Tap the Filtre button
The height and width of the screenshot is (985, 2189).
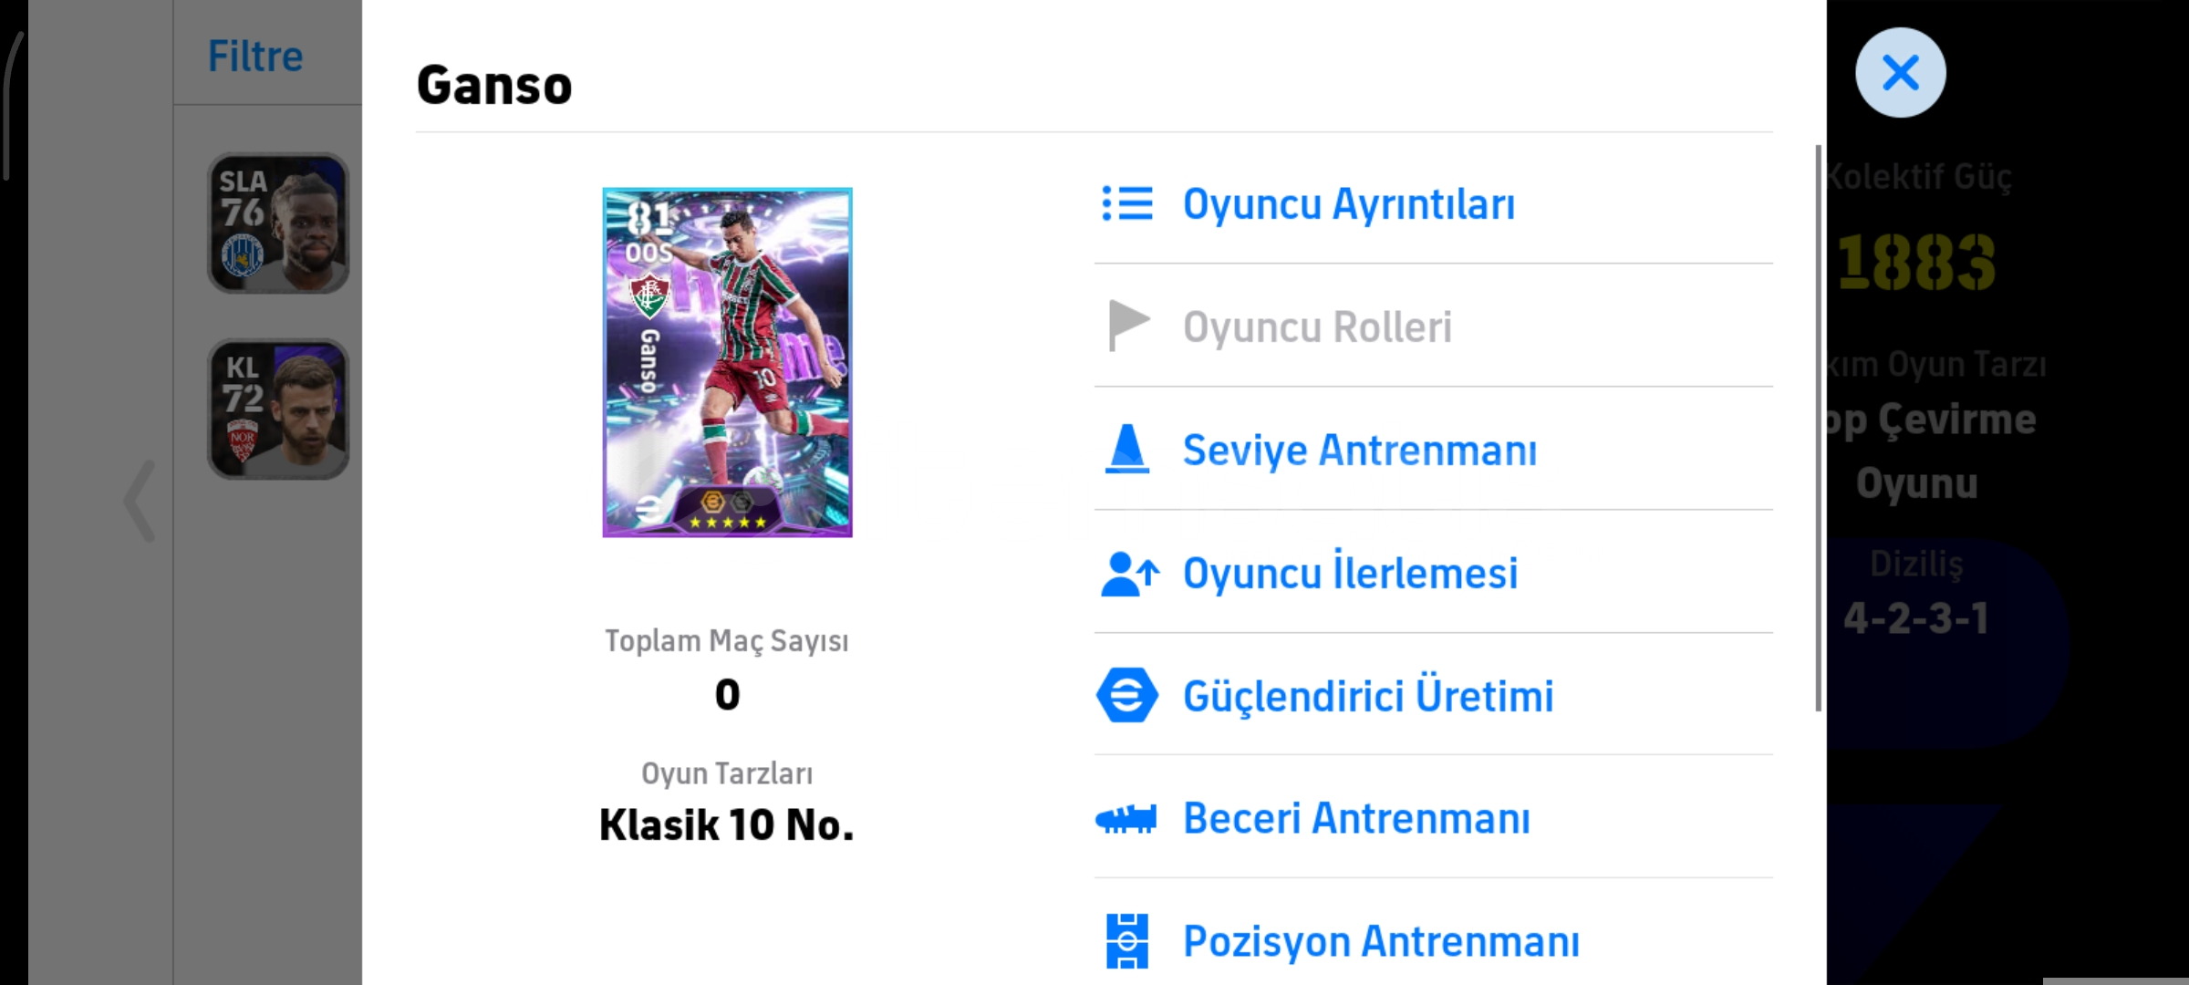click(255, 57)
